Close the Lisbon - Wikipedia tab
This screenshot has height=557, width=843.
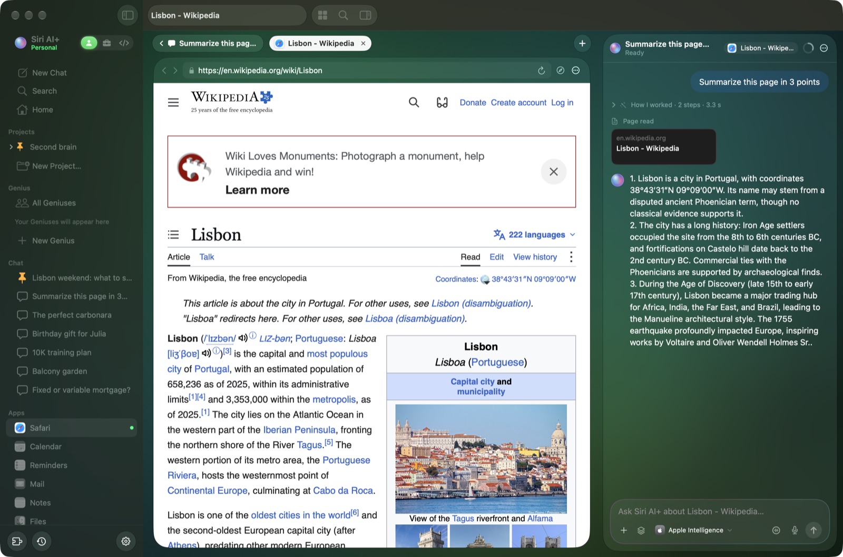tap(363, 44)
